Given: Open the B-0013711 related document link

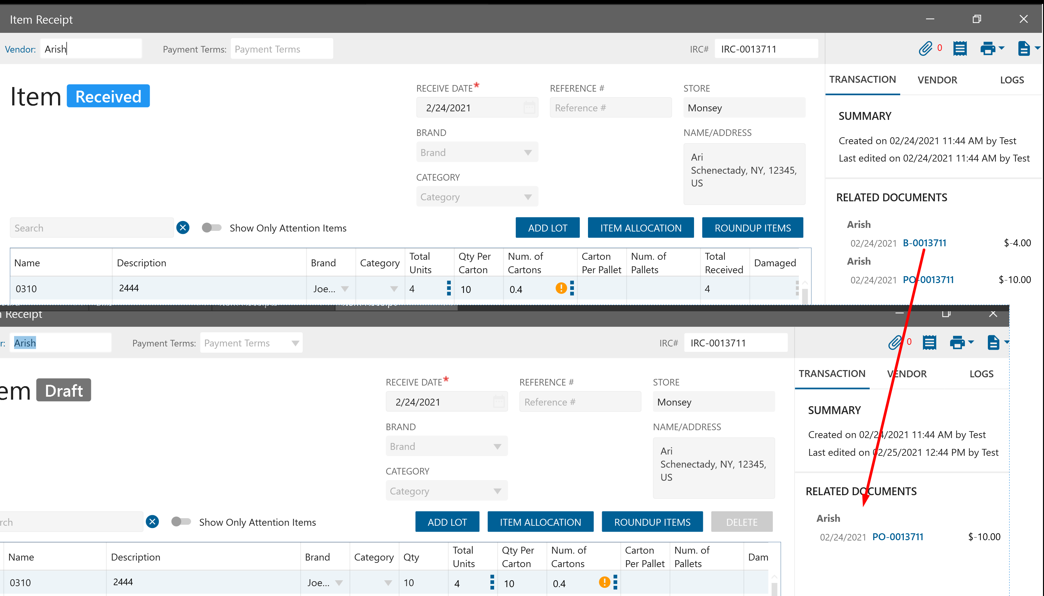Looking at the screenshot, I should [x=924, y=243].
